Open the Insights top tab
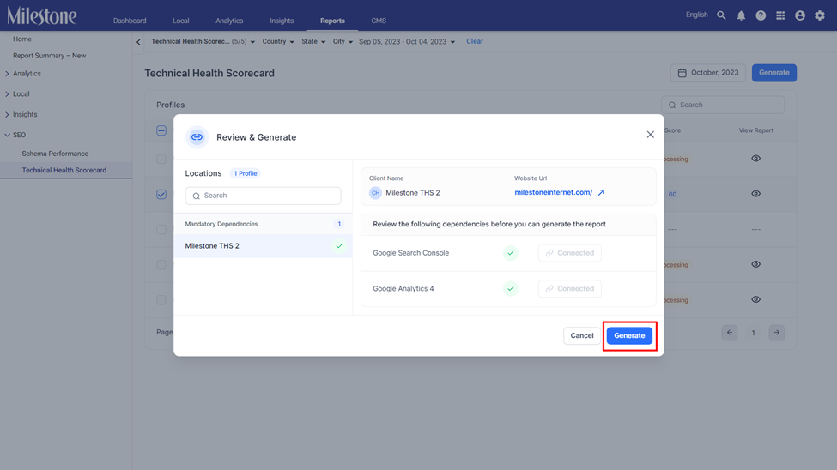The width and height of the screenshot is (837, 470). (282, 21)
